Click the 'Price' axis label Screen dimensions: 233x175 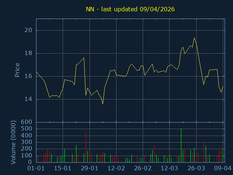click(17, 70)
